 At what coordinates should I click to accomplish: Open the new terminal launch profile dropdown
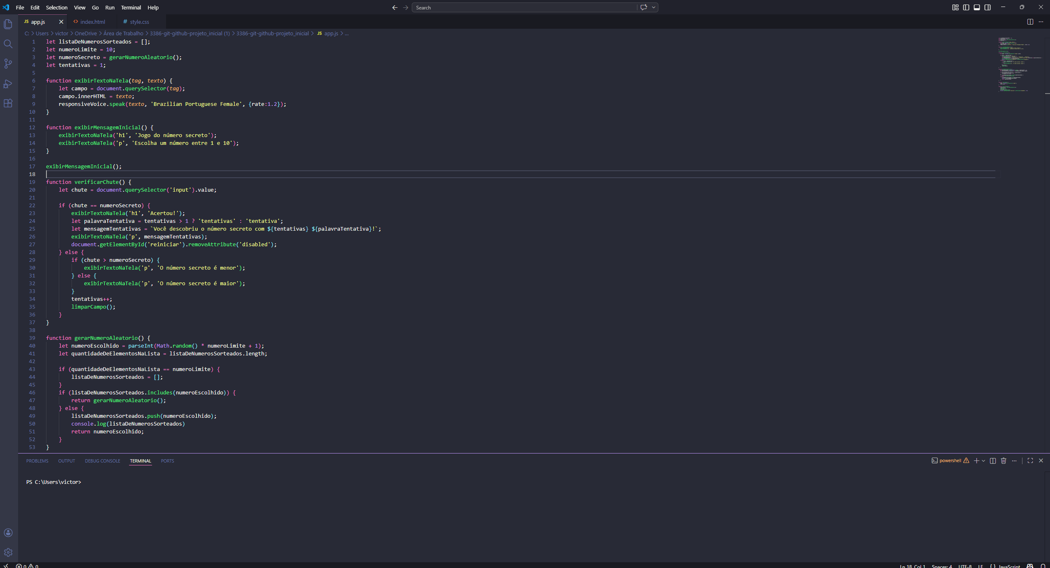[983, 460]
